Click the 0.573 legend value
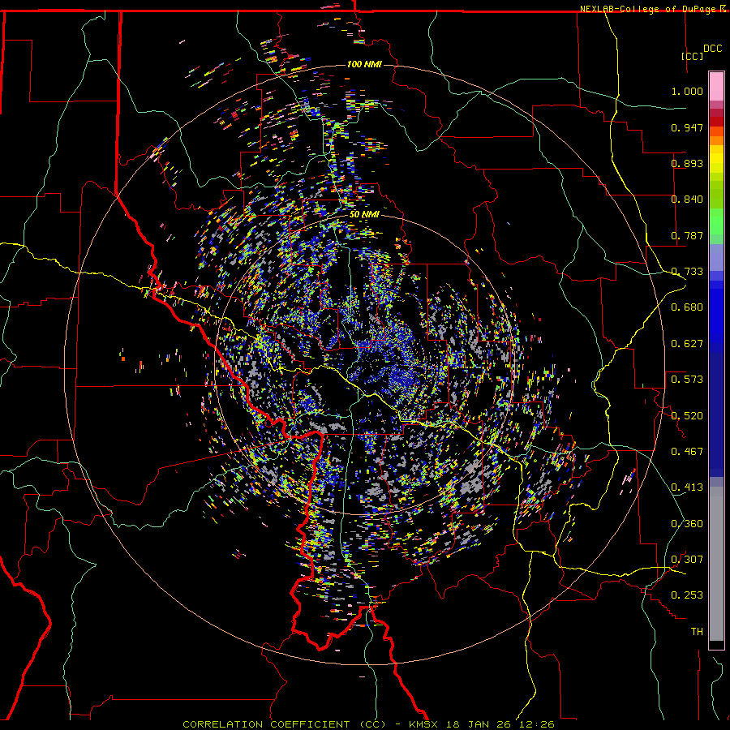 687,380
